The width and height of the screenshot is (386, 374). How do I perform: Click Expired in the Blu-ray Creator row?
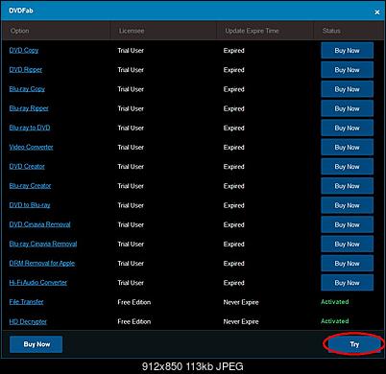(233, 186)
